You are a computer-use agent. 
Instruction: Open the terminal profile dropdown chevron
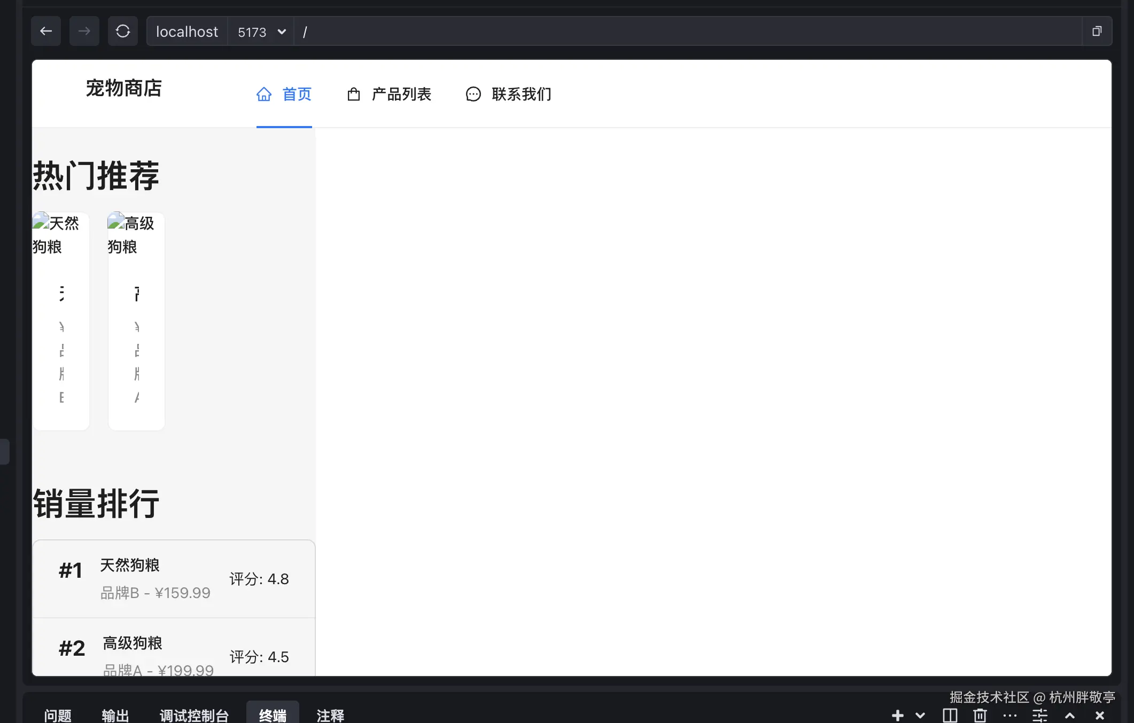pos(919,716)
